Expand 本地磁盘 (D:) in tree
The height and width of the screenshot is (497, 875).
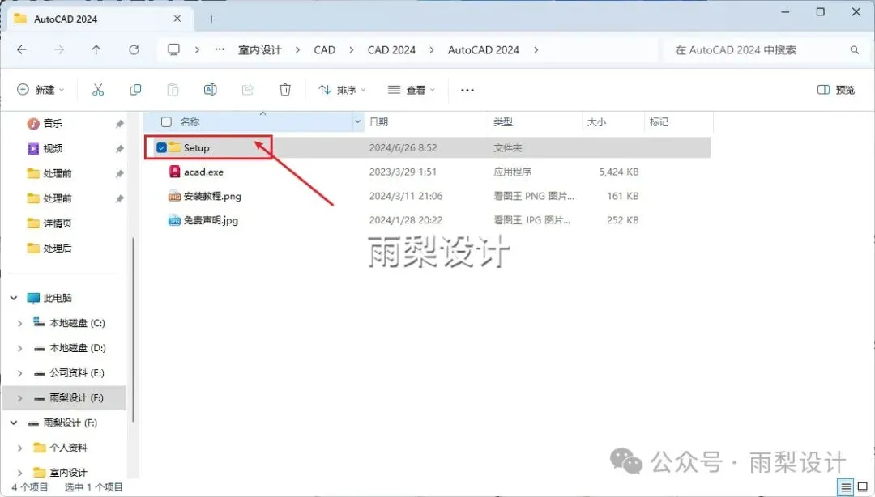click(x=20, y=348)
